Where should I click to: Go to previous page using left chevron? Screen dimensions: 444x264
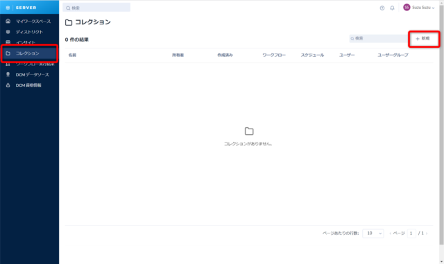[390, 233]
